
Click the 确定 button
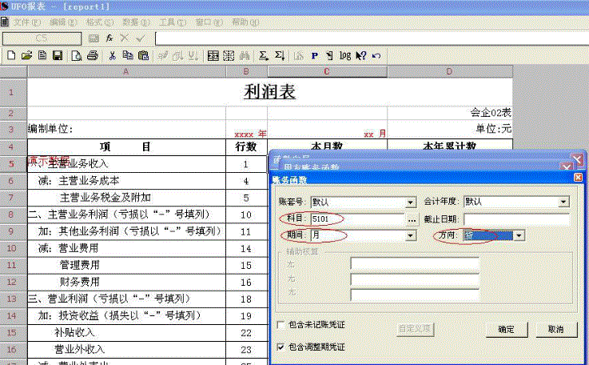(507, 329)
